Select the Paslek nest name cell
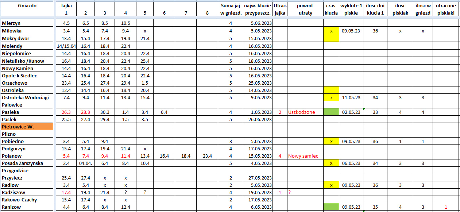 coord(27,119)
